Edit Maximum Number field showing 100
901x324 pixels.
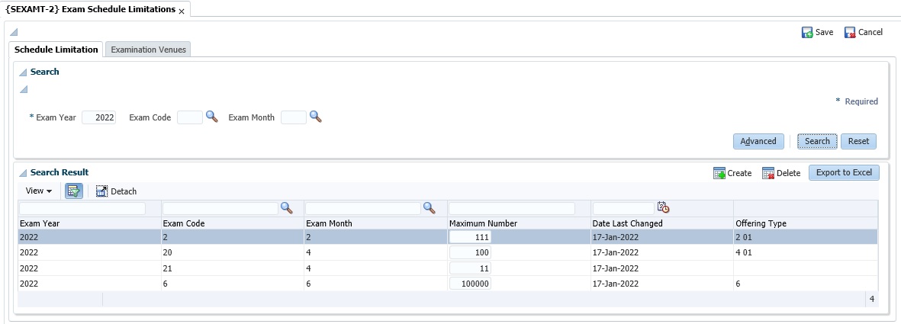click(470, 252)
